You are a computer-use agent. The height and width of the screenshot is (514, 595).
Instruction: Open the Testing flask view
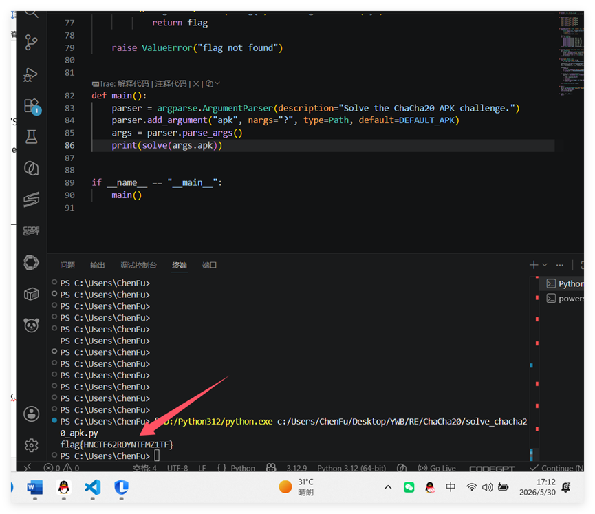pyautogui.click(x=31, y=137)
